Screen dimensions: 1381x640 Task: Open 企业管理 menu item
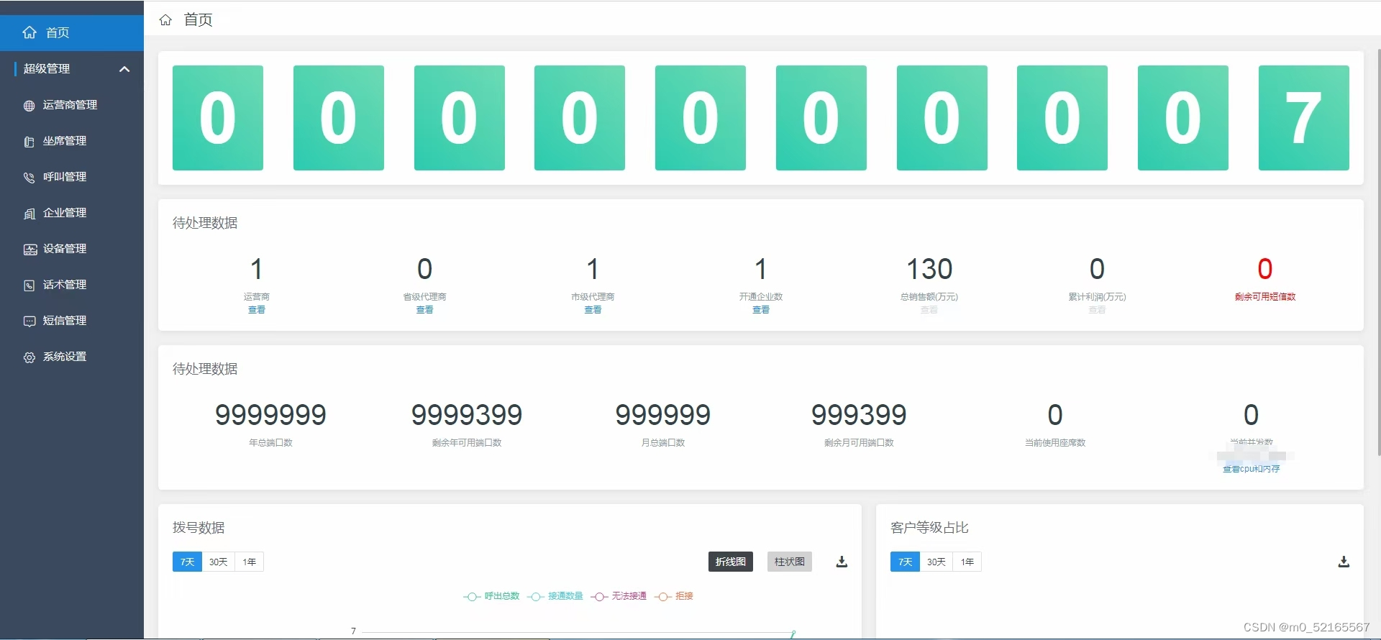click(72, 213)
